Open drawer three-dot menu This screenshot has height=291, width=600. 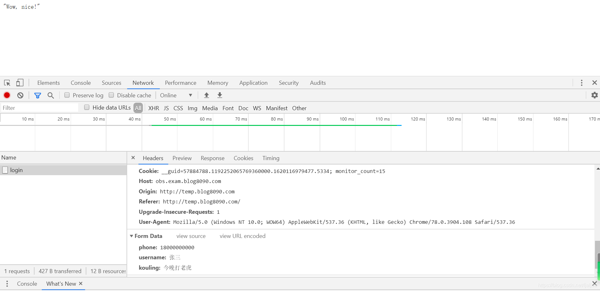point(7,284)
